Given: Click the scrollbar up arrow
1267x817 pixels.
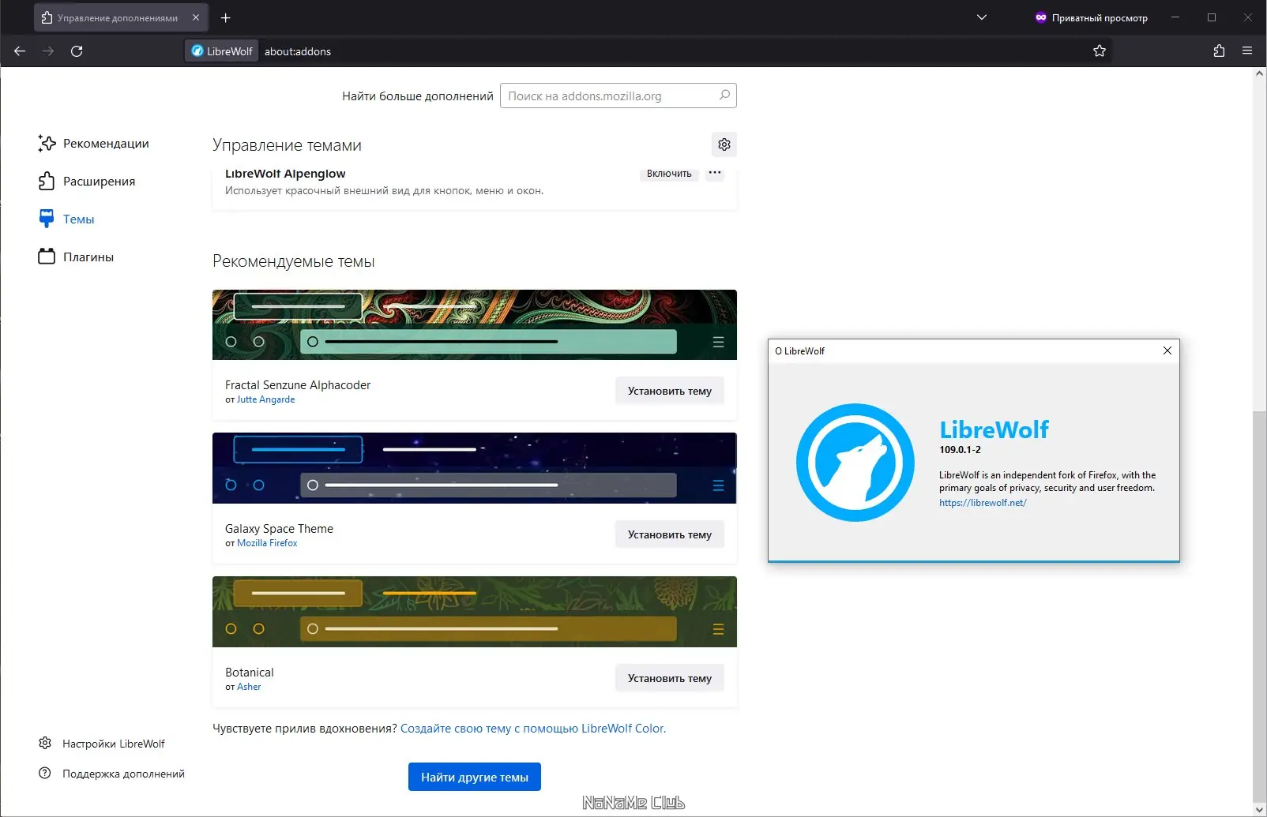Looking at the screenshot, I should coord(1259,73).
